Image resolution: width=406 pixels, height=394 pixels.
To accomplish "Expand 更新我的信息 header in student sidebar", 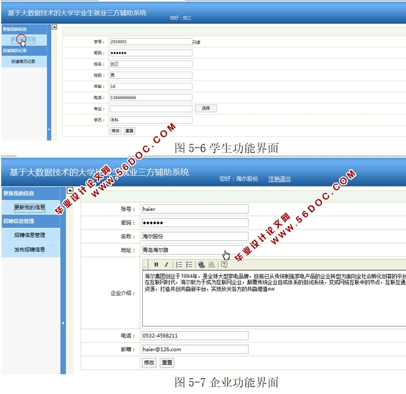I will pyautogui.click(x=15, y=29).
